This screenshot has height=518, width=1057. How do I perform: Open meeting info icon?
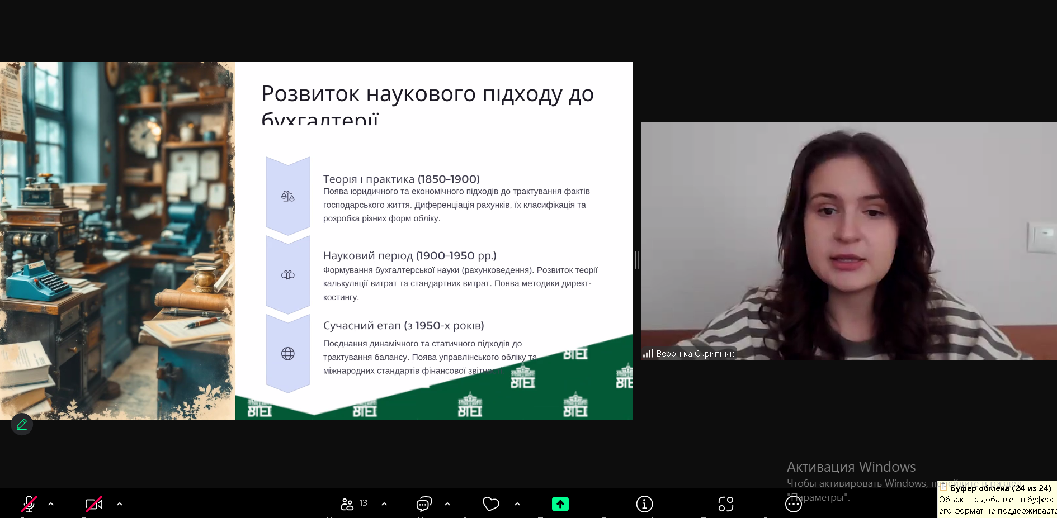click(644, 504)
